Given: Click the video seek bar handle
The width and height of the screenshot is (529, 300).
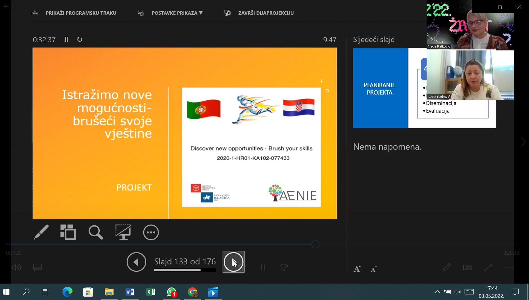Looking at the screenshot, I should tap(315, 244).
